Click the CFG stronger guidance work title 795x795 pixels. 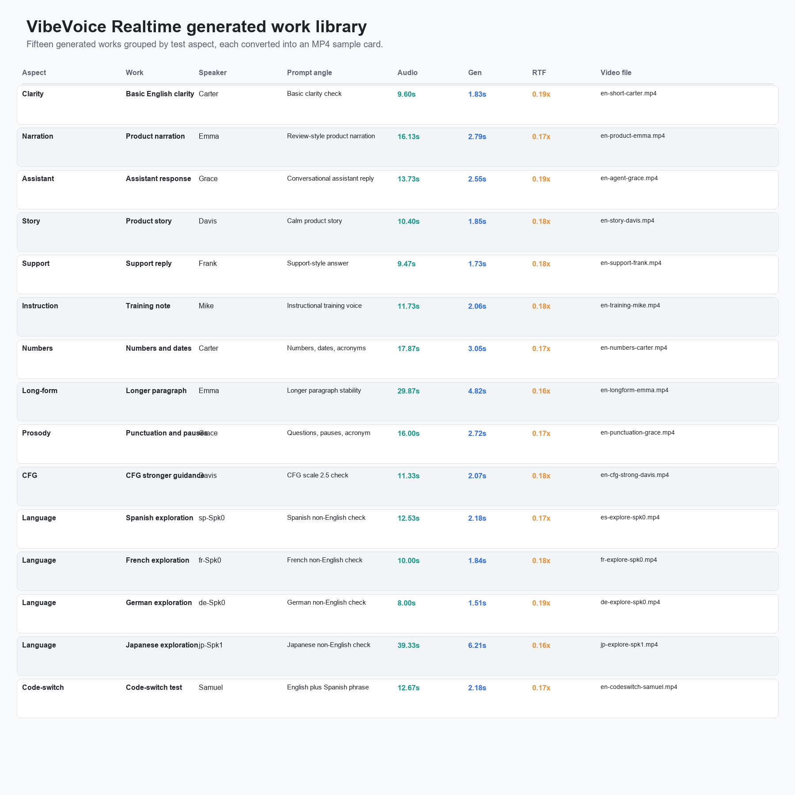coord(165,476)
